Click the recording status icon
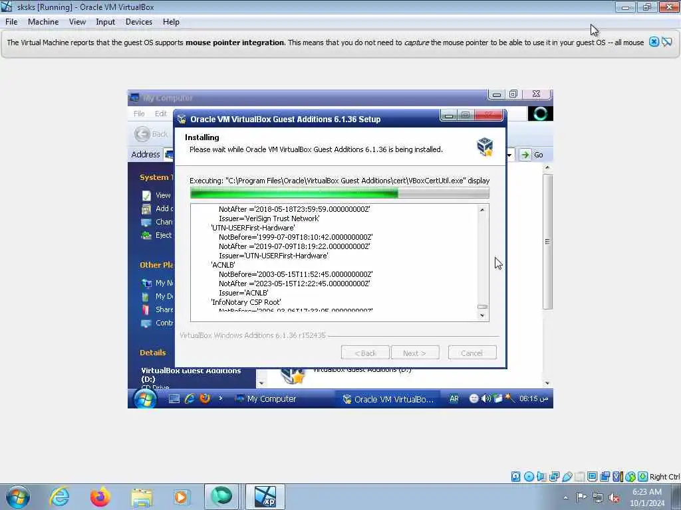681x510 pixels. [x=605, y=477]
